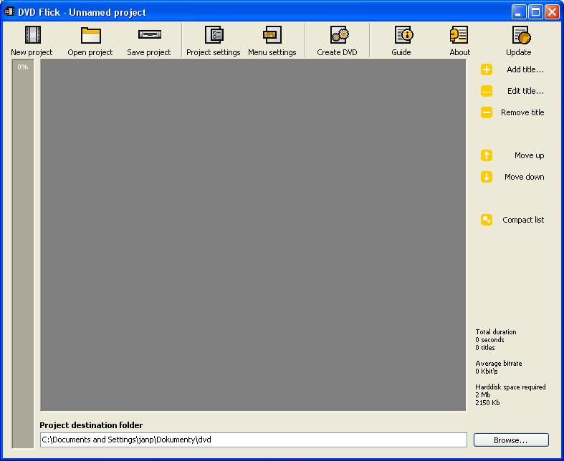Maximize the DVD Flick window
Viewport: 564px width, 461px height.
pyautogui.click(x=535, y=12)
